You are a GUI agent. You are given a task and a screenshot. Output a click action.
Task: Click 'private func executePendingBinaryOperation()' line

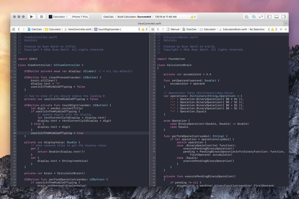pyautogui.click(x=200, y=176)
